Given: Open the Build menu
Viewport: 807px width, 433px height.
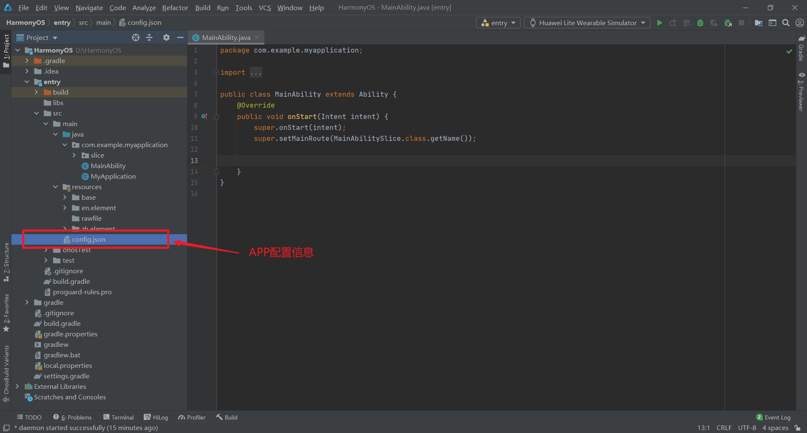Looking at the screenshot, I should [203, 8].
